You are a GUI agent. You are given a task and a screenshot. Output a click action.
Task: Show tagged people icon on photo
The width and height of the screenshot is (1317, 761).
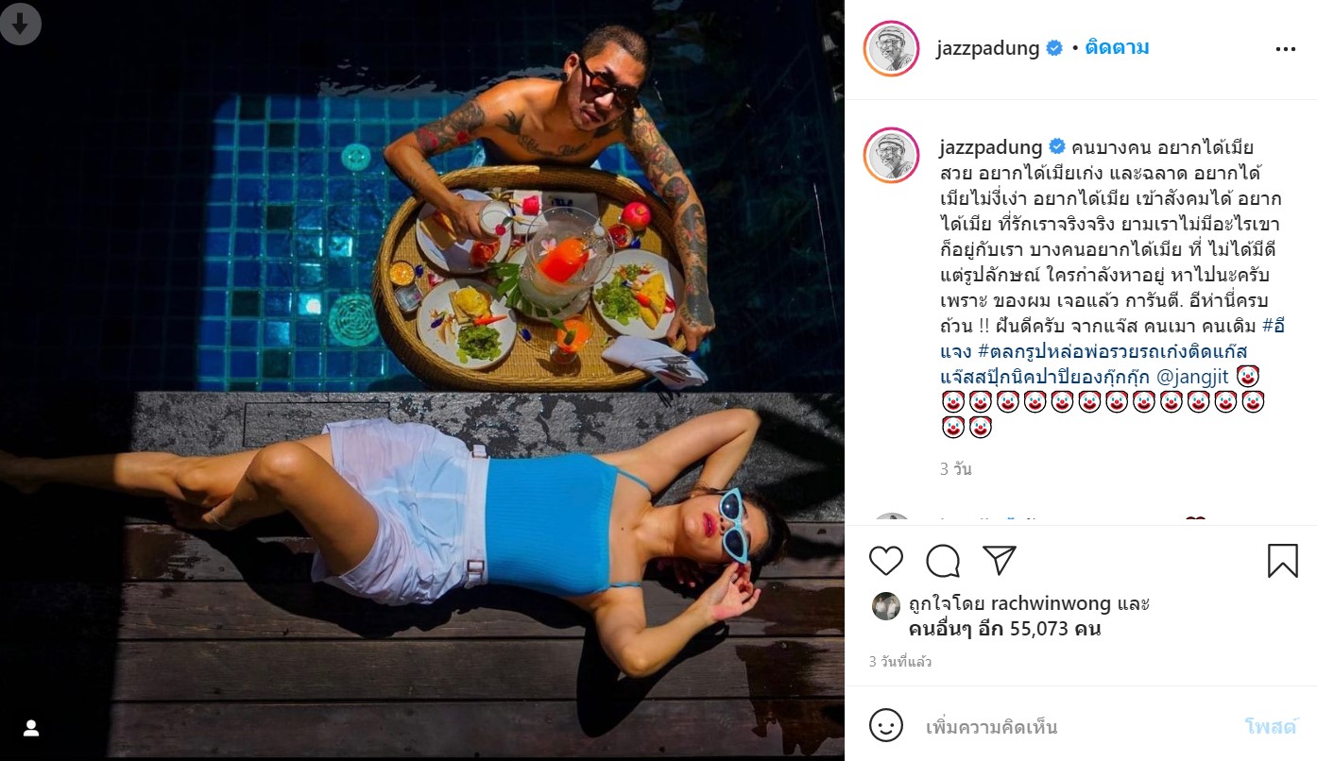point(31,728)
